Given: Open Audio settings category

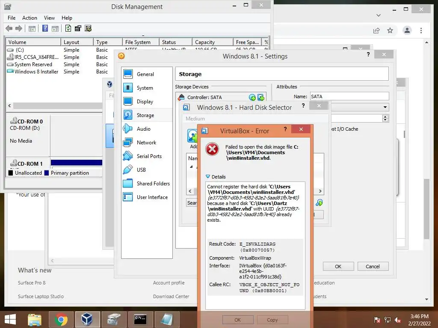Looking at the screenshot, I should pyautogui.click(x=144, y=129).
